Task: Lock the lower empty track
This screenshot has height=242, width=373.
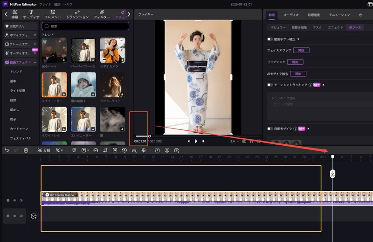Action: [x=8, y=216]
